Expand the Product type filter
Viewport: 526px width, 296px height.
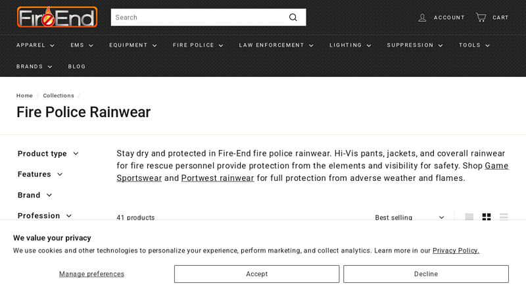48,154
